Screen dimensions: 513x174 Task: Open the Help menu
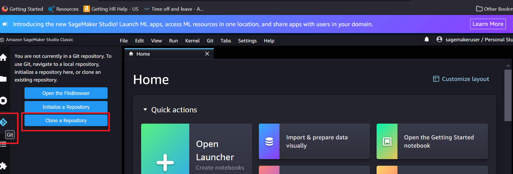coord(269,41)
